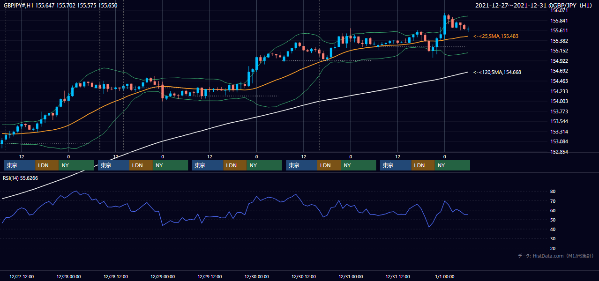599x281 pixels.
Task: Click the HistData.com data source credit
Action: [555, 256]
